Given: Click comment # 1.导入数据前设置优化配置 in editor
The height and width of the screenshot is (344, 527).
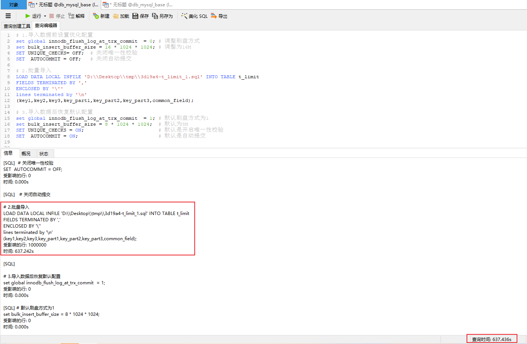Looking at the screenshot, I should coord(54,35).
